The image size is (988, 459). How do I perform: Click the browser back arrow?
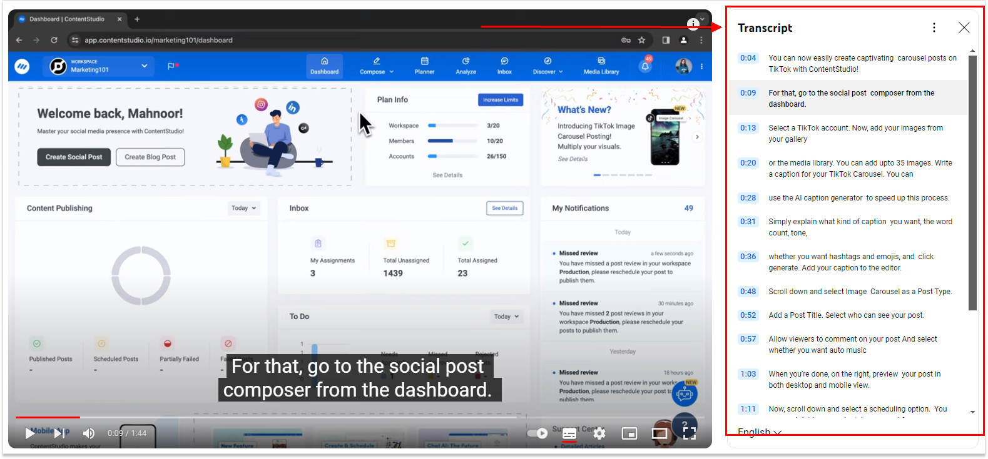[x=19, y=40]
